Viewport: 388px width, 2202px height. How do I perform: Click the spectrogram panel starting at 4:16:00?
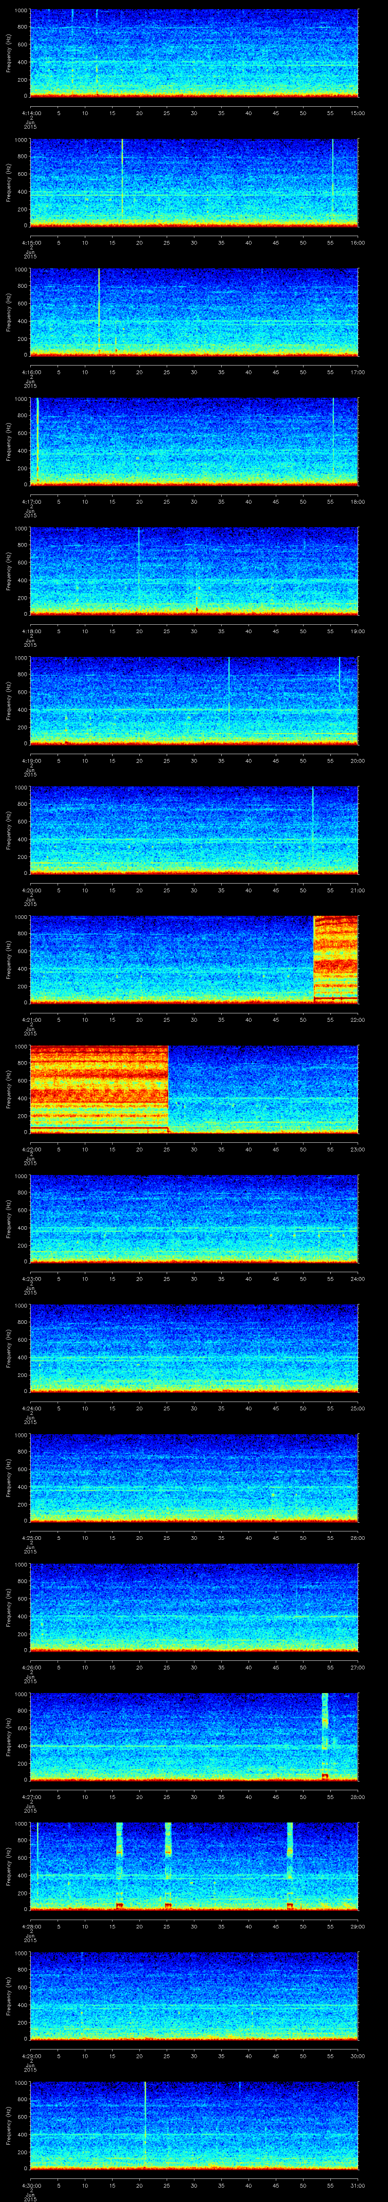194,312
